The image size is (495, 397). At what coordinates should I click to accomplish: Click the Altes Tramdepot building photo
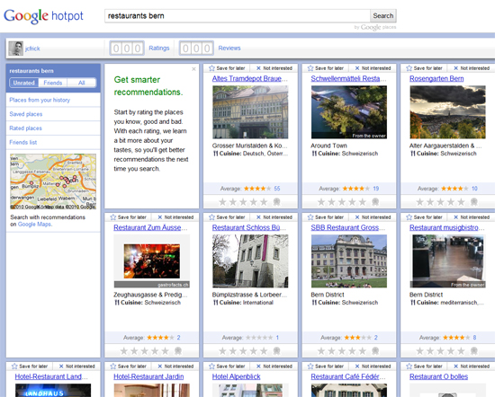coord(250,112)
